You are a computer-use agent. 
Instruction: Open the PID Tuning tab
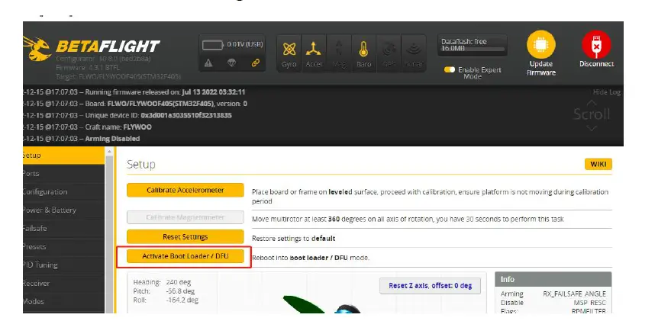click(x=64, y=265)
